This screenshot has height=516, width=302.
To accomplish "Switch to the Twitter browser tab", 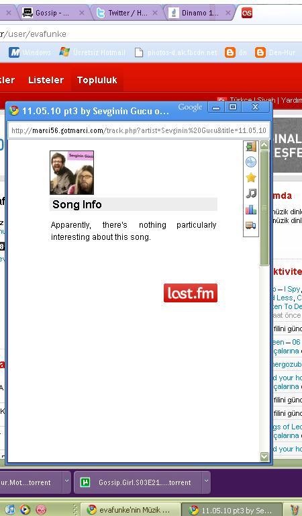I will [x=128, y=13].
